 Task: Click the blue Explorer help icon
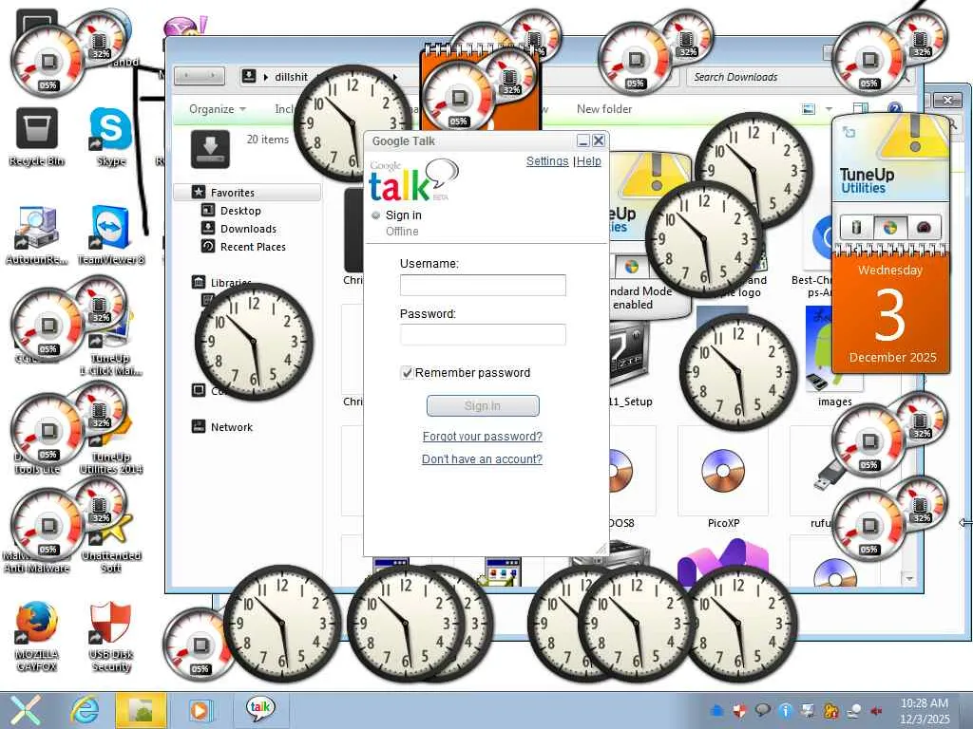(x=894, y=108)
